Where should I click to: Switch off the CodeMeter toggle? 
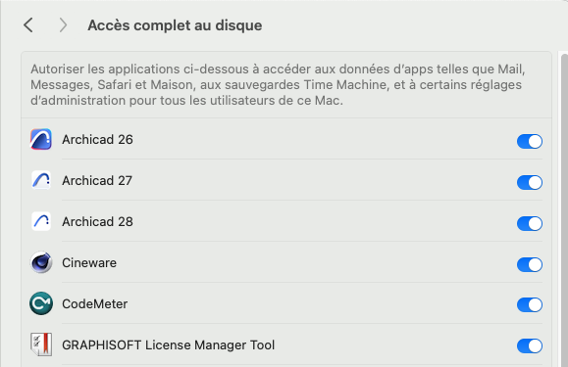point(530,305)
